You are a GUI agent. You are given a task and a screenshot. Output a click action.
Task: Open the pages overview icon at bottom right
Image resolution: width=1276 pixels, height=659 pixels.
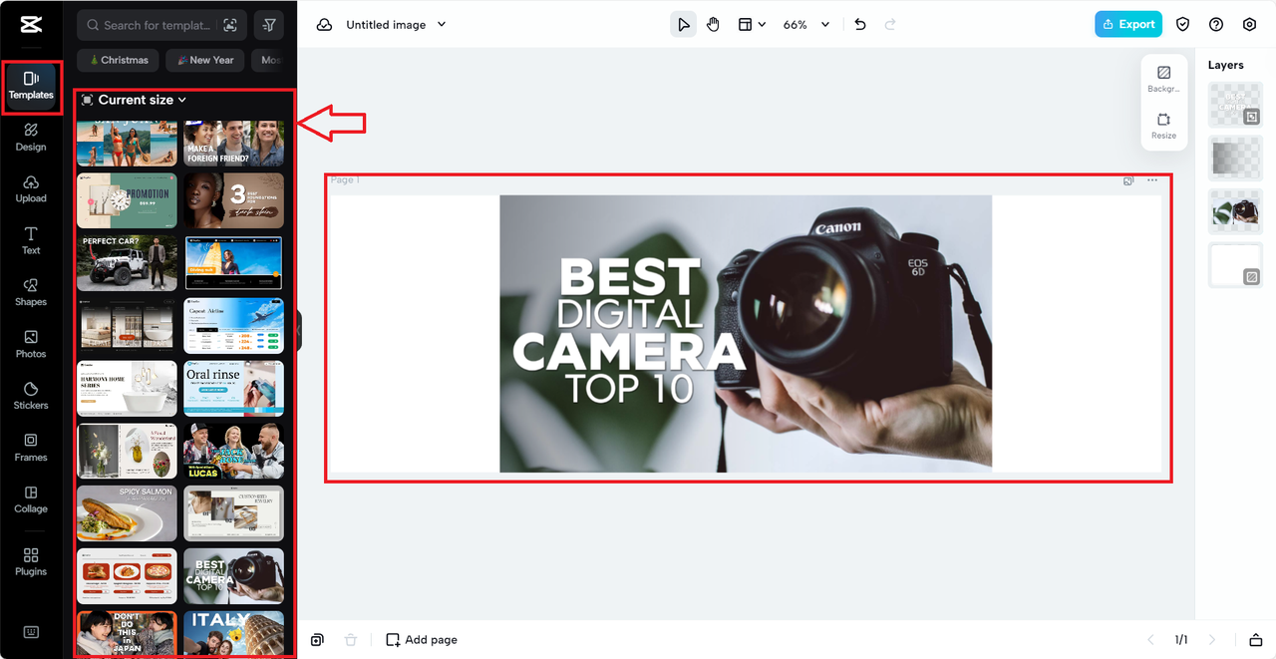[1255, 640]
